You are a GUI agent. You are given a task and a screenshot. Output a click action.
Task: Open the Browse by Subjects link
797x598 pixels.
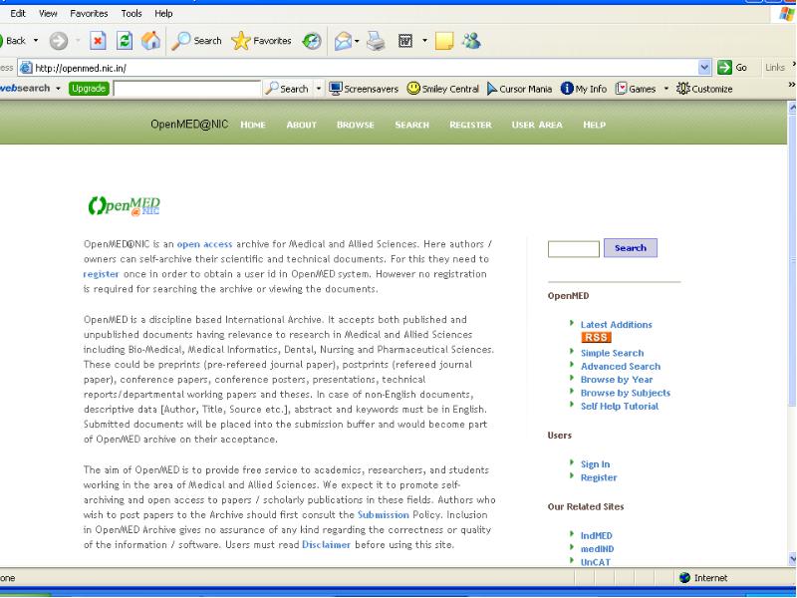626,393
